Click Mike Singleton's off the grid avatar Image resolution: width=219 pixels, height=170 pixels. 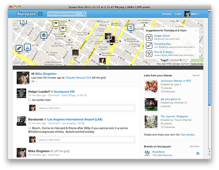point(22,152)
